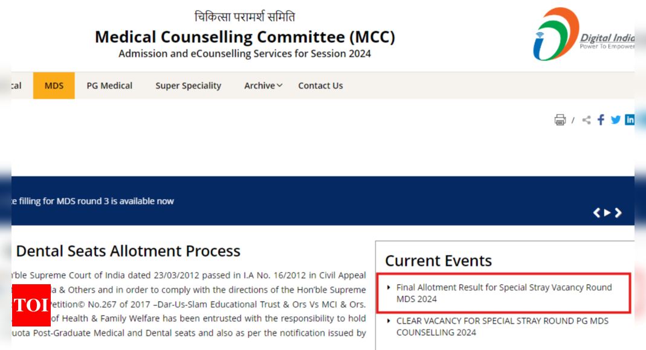Show next ticker announcement

tap(618, 212)
